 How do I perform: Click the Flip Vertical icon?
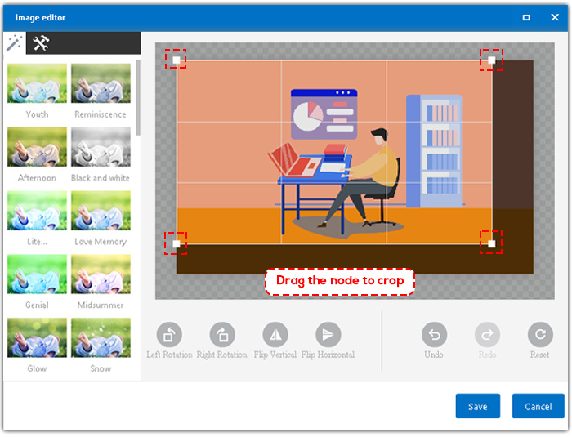275,335
